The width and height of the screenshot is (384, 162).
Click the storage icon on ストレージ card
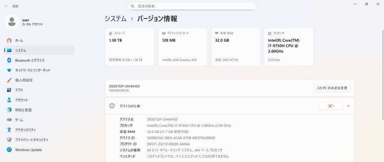[x=111, y=33]
